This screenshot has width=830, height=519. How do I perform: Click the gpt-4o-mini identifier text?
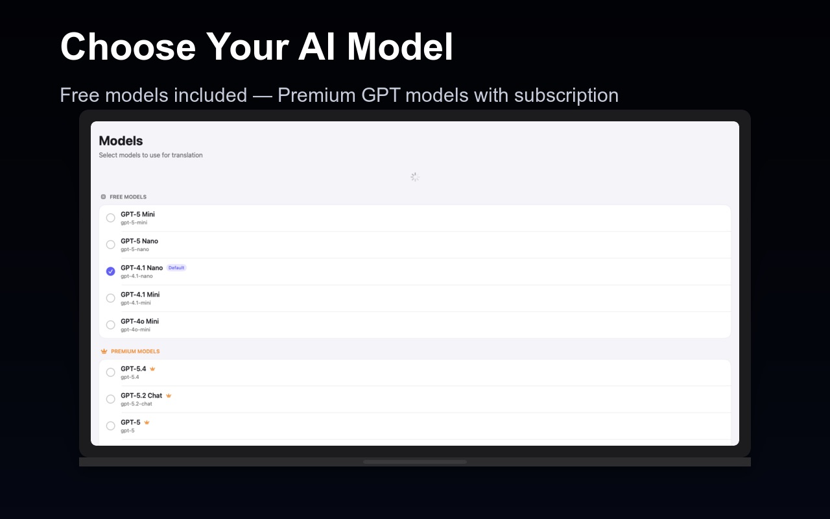[x=136, y=330]
